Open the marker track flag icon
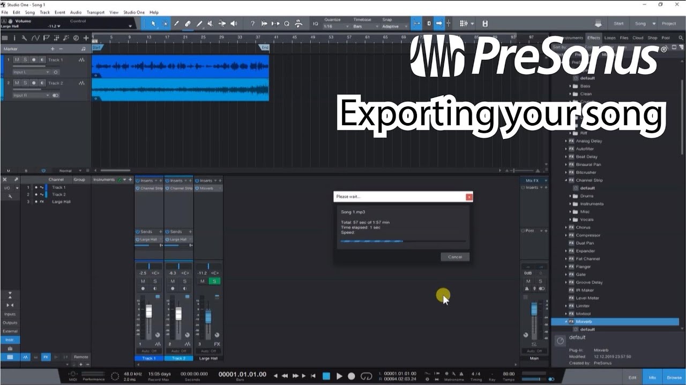686x385 pixels. coord(46,38)
